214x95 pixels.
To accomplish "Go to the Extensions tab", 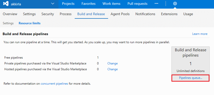I will point(169,14).
